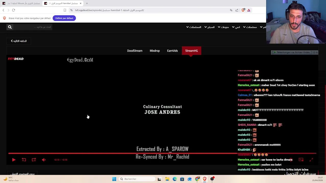Open Brave Rewards triangle icon
This screenshot has height=183, width=326.
[x=249, y=10]
